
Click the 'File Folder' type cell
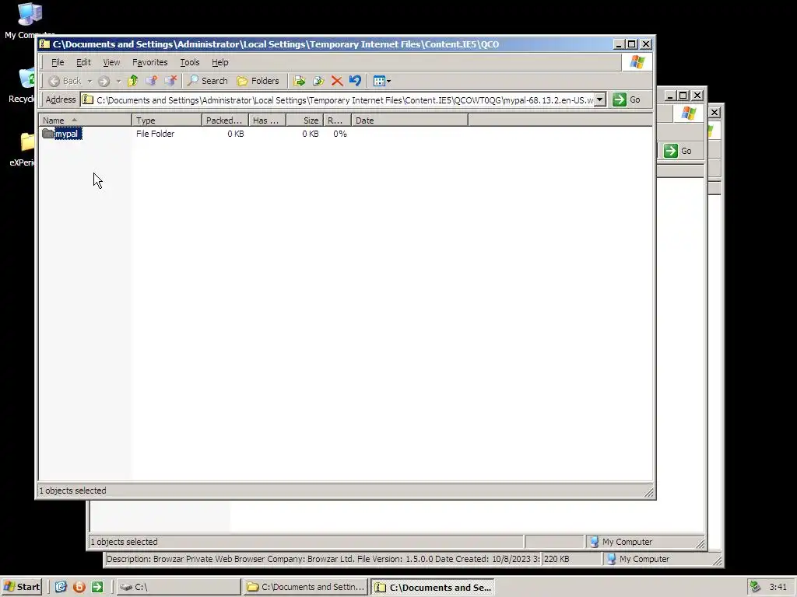155,134
